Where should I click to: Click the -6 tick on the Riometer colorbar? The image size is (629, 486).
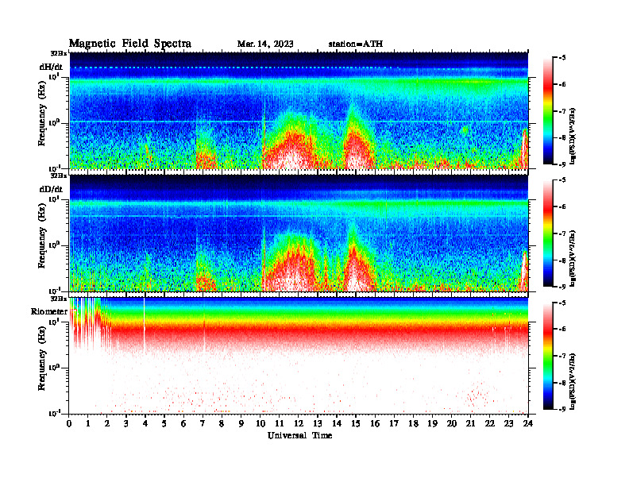tap(563, 330)
